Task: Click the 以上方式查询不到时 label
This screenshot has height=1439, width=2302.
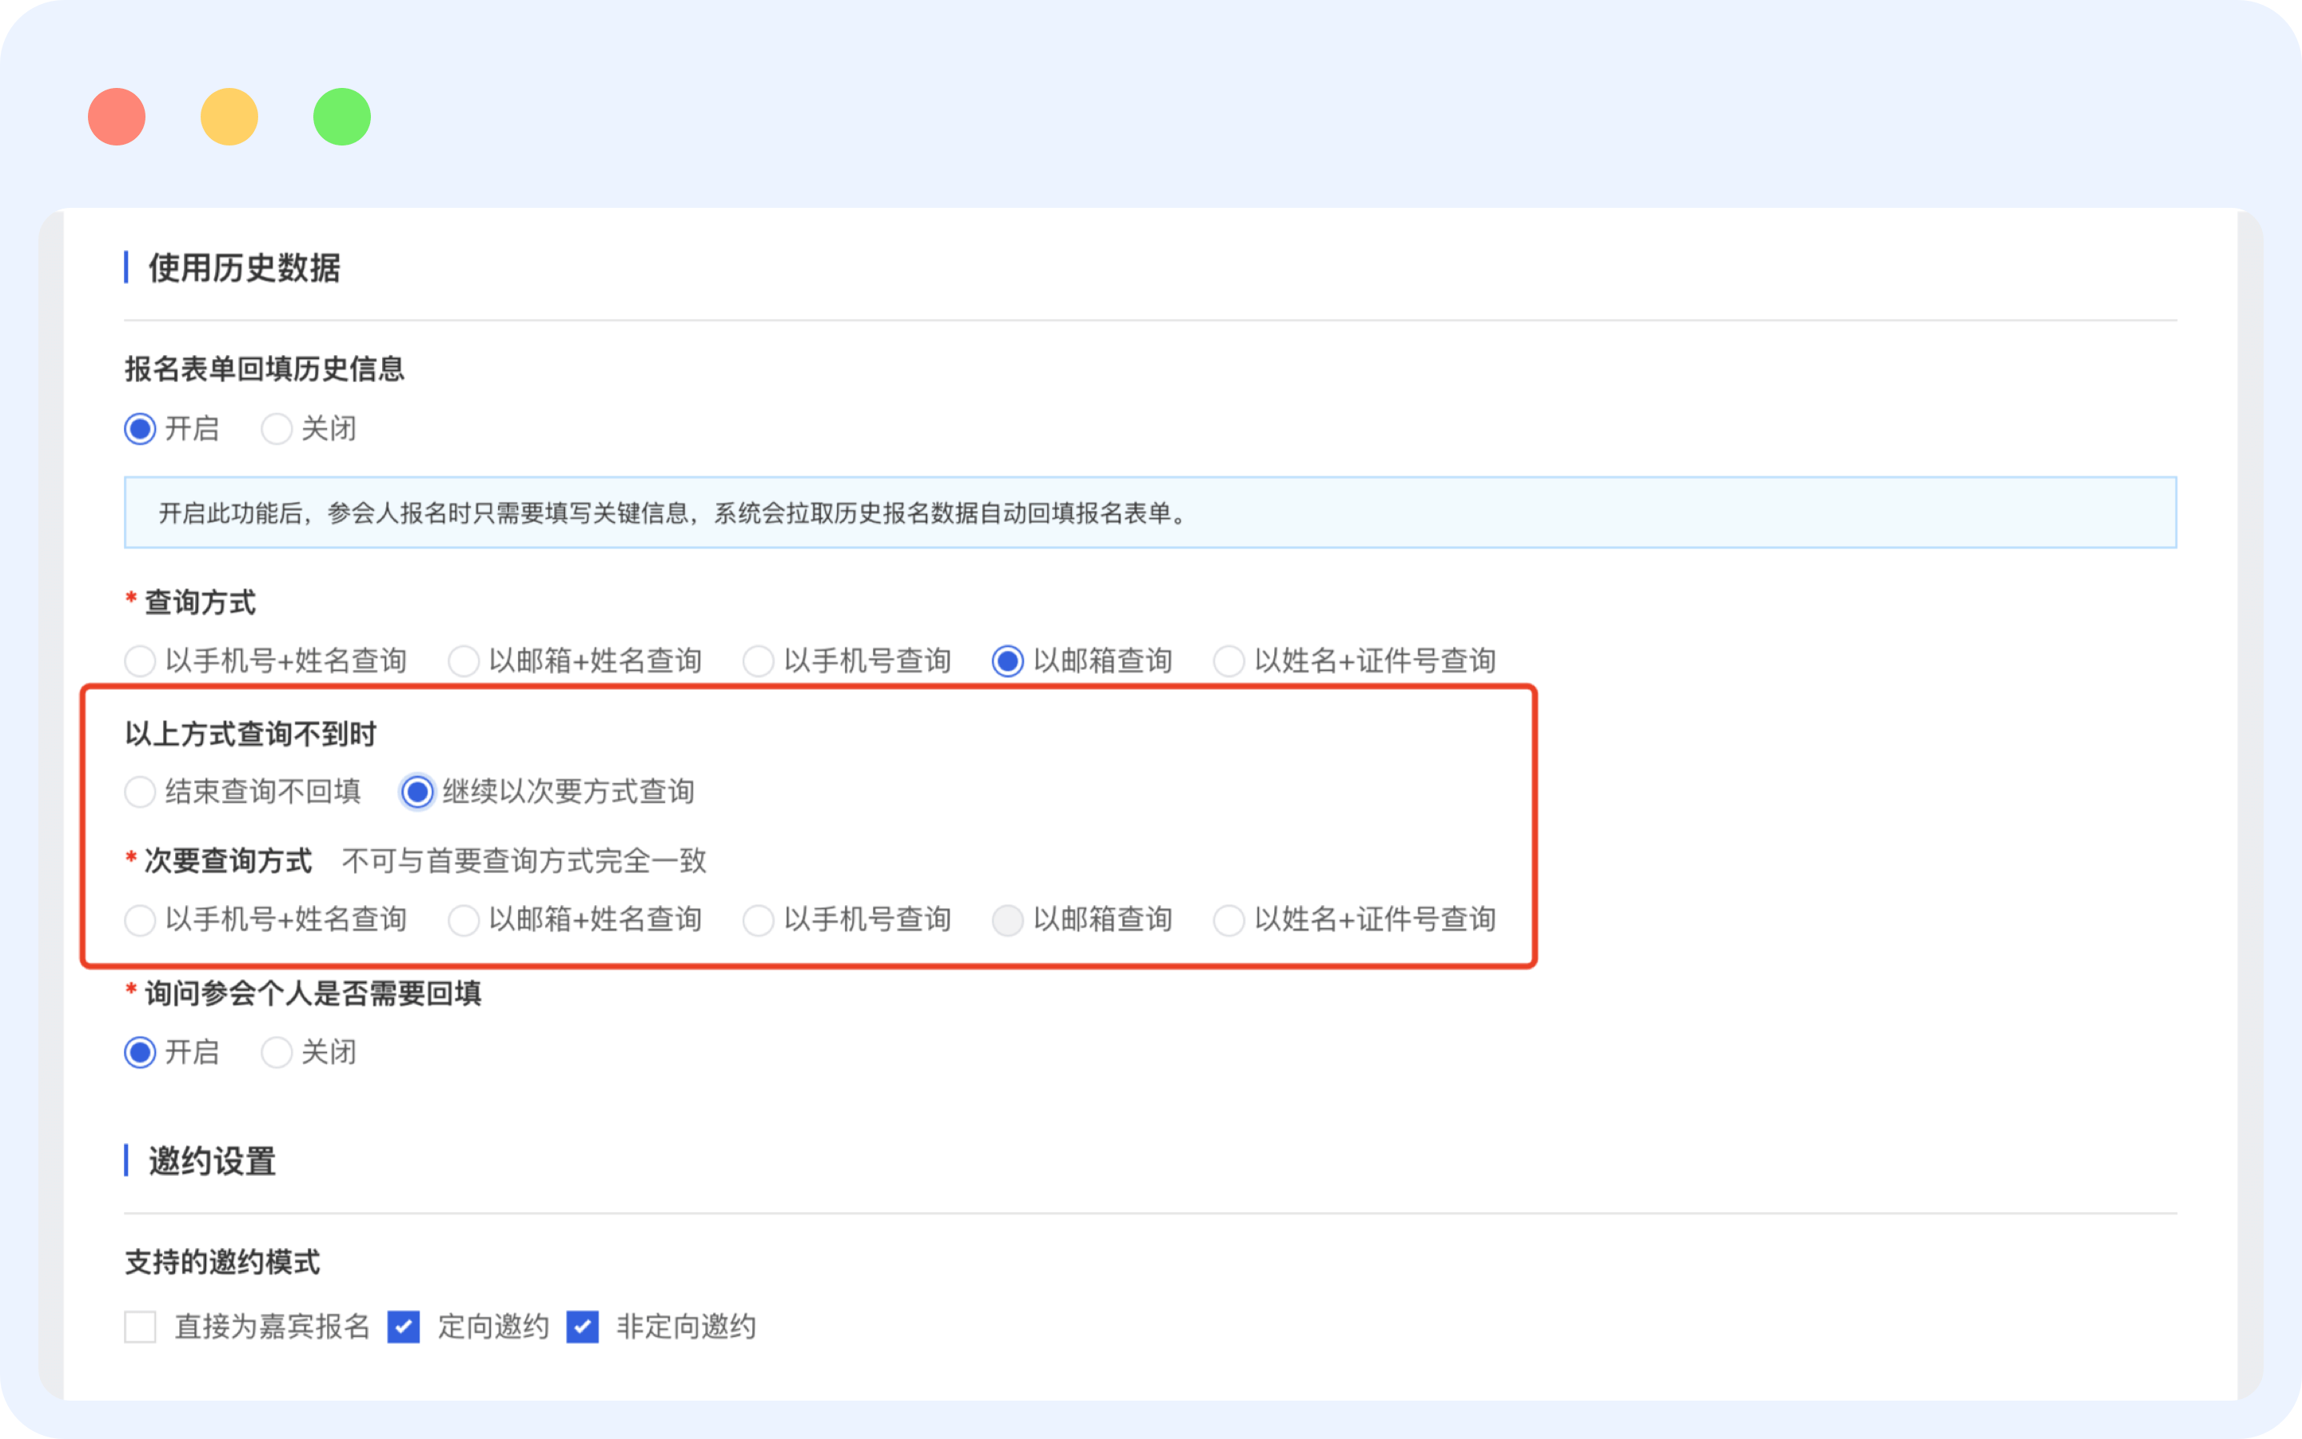Action: tap(250, 734)
